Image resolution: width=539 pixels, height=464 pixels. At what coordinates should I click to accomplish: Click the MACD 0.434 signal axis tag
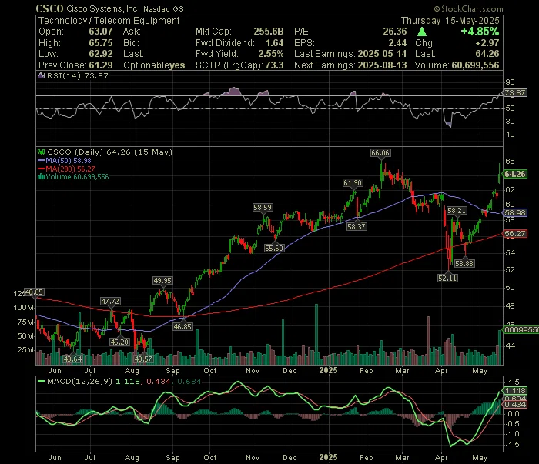pyautogui.click(x=514, y=404)
